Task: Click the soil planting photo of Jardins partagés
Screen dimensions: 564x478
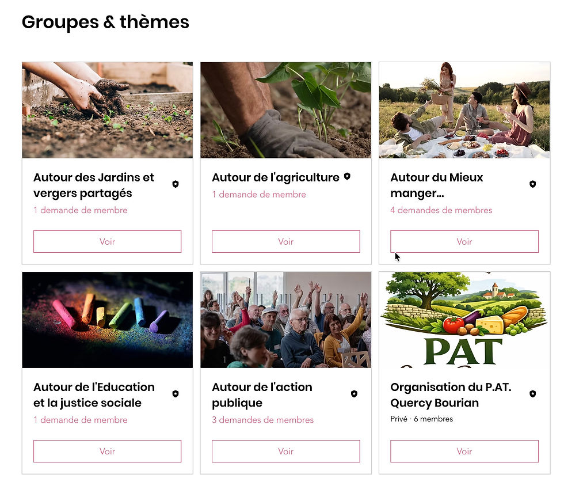Action: click(x=107, y=109)
